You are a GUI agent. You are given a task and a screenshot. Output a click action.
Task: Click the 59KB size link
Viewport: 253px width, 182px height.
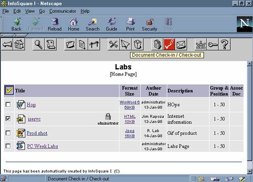coord(130,108)
